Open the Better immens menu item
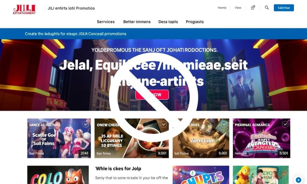 (137, 22)
